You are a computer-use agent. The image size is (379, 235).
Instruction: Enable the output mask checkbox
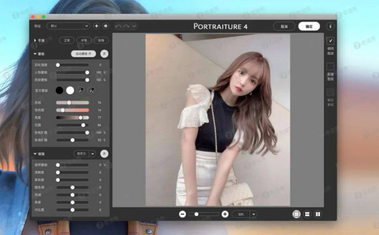pos(331,92)
